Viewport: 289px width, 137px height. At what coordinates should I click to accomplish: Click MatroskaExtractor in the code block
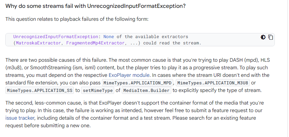38,43
